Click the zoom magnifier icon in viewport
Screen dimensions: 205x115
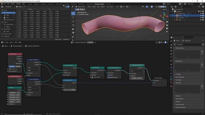tap(167, 22)
